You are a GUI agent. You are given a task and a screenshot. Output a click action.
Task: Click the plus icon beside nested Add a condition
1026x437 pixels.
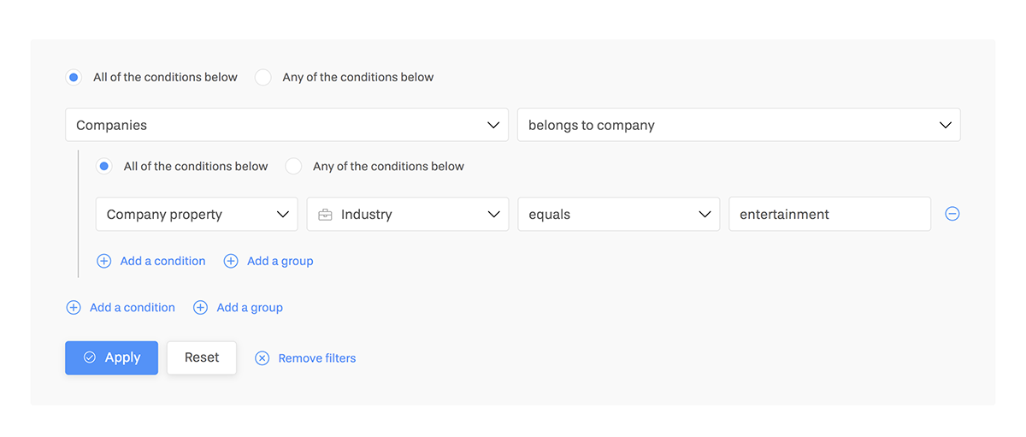pyautogui.click(x=104, y=262)
